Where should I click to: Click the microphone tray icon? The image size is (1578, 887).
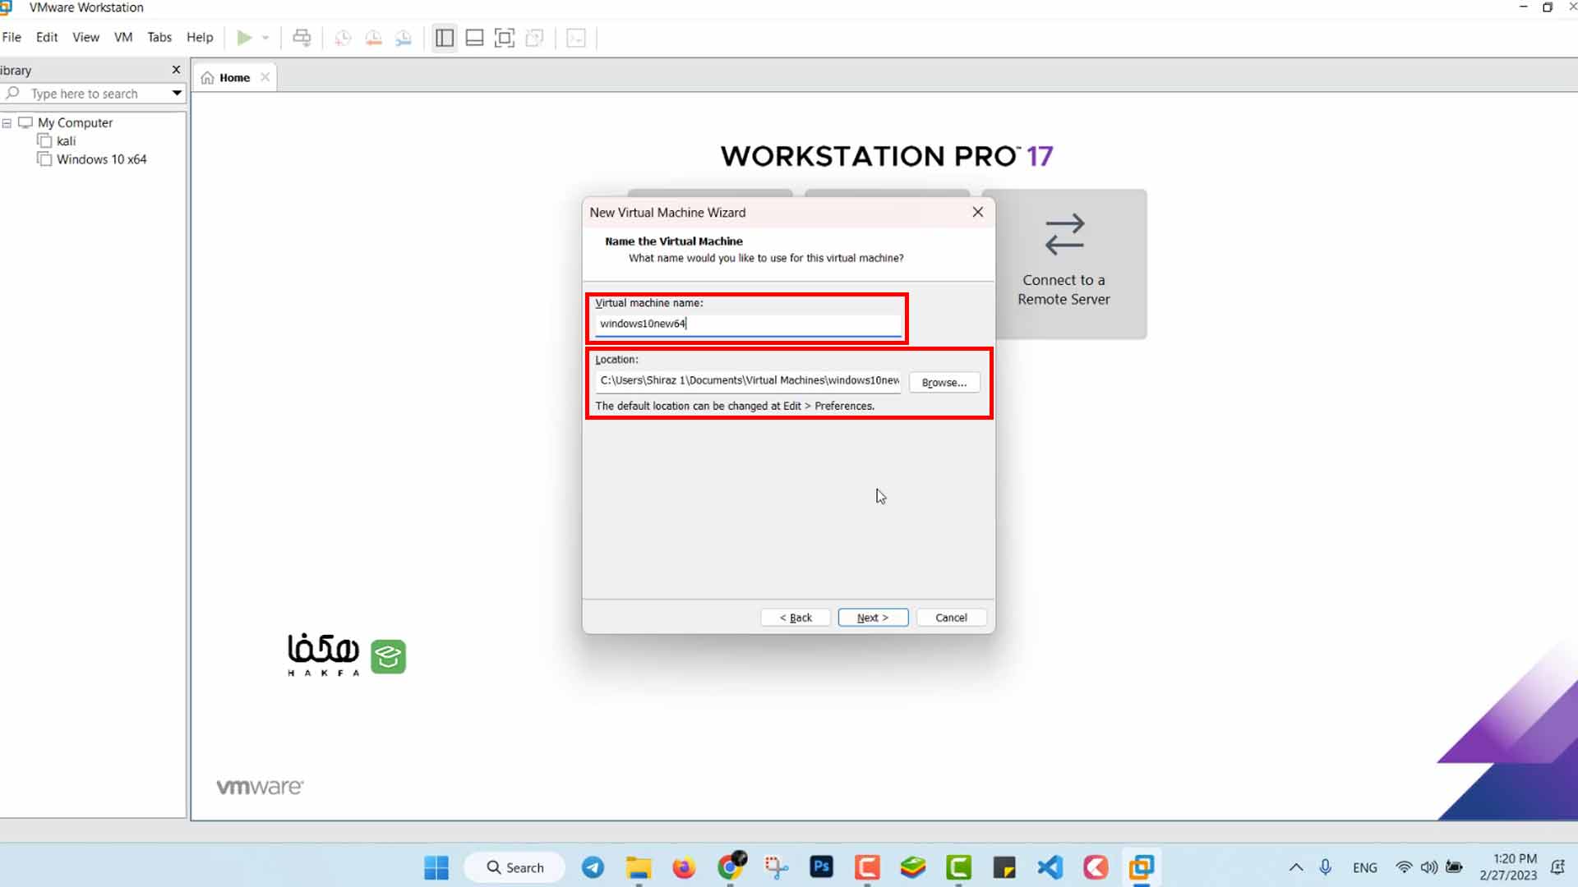coord(1326,867)
